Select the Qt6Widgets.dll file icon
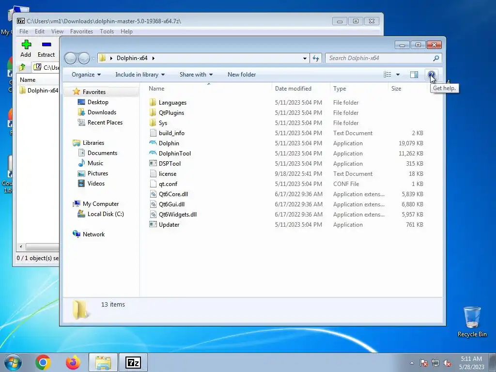 (x=153, y=214)
